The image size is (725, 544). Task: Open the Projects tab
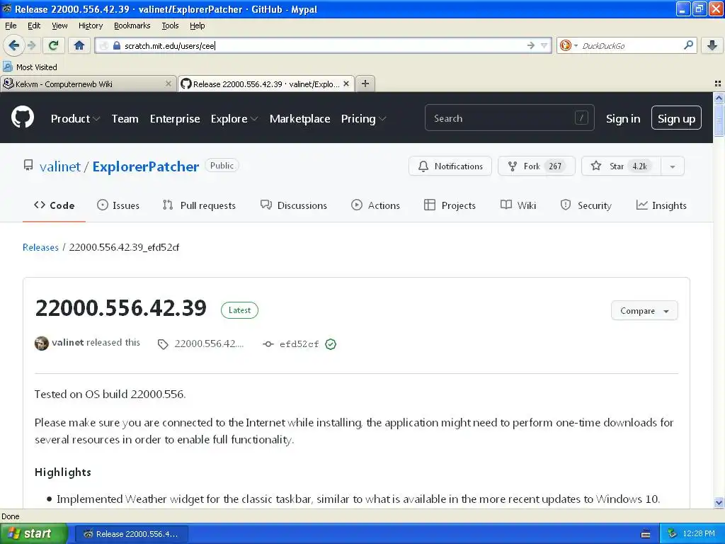[450, 205]
